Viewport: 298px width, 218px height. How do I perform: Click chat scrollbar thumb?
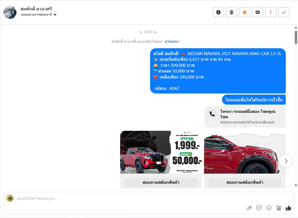[x=296, y=37]
